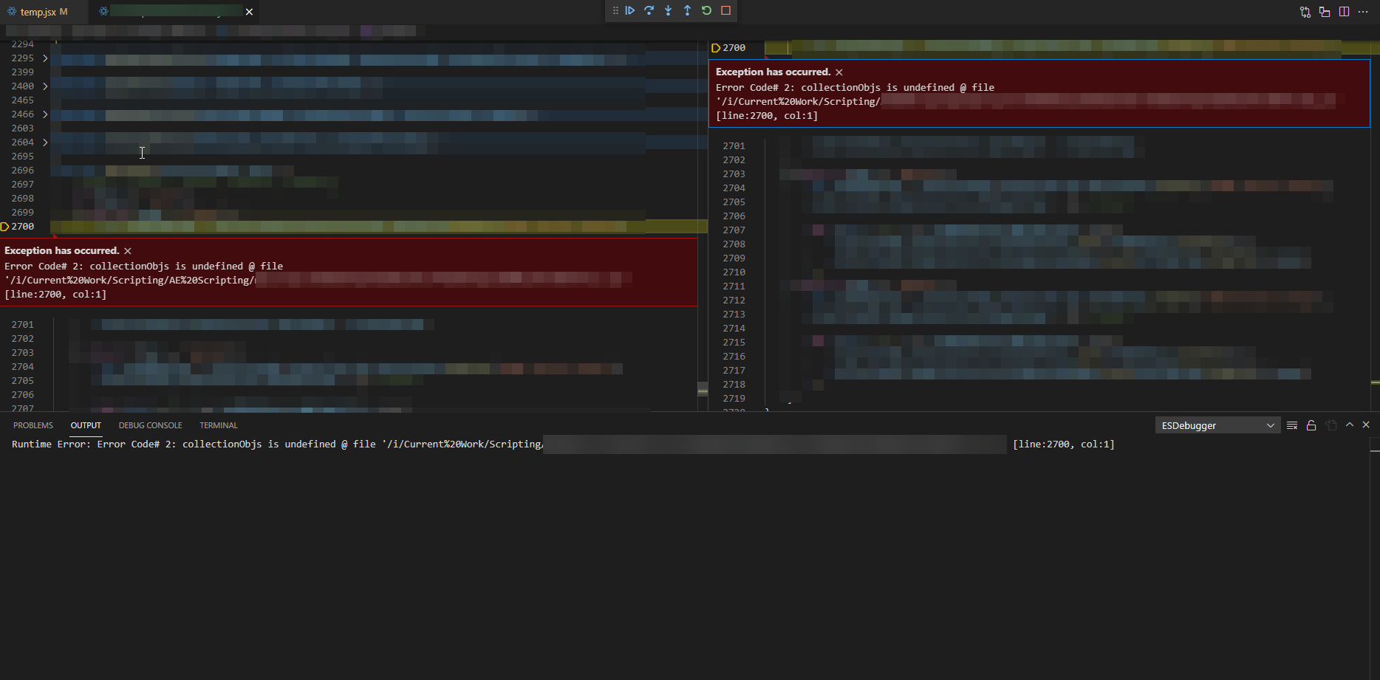Toggle maximize of the bottom panel
The width and height of the screenshot is (1380, 680).
tap(1350, 425)
